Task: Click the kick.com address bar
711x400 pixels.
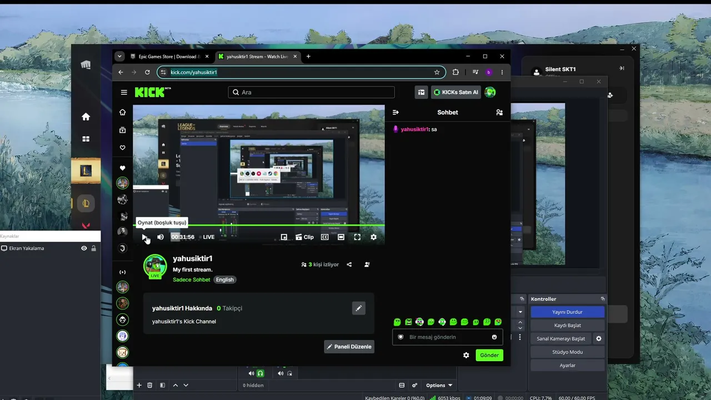Action: coord(300,72)
